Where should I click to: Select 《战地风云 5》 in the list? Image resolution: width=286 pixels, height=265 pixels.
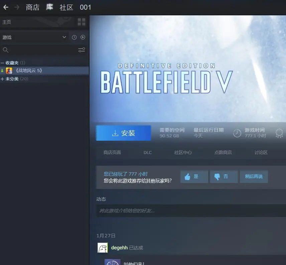[44, 70]
